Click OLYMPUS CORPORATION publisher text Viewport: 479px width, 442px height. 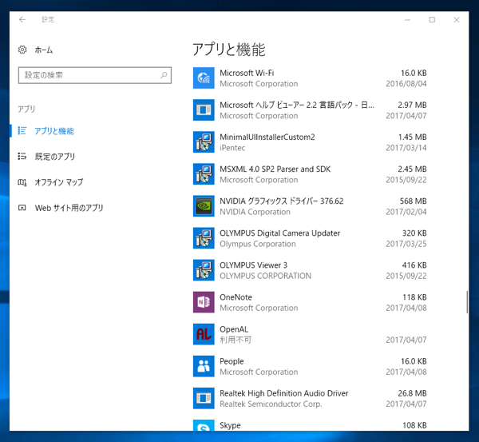[x=265, y=276]
